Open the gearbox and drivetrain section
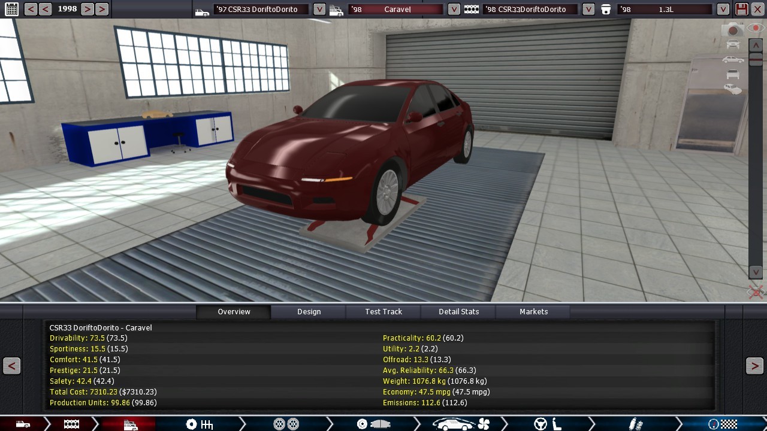The image size is (767, 431). pyautogui.click(x=200, y=424)
